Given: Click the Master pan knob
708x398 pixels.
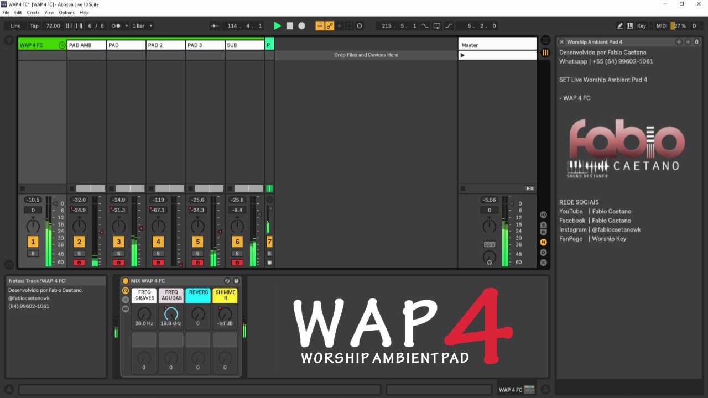Looking at the screenshot, I should [x=490, y=226].
